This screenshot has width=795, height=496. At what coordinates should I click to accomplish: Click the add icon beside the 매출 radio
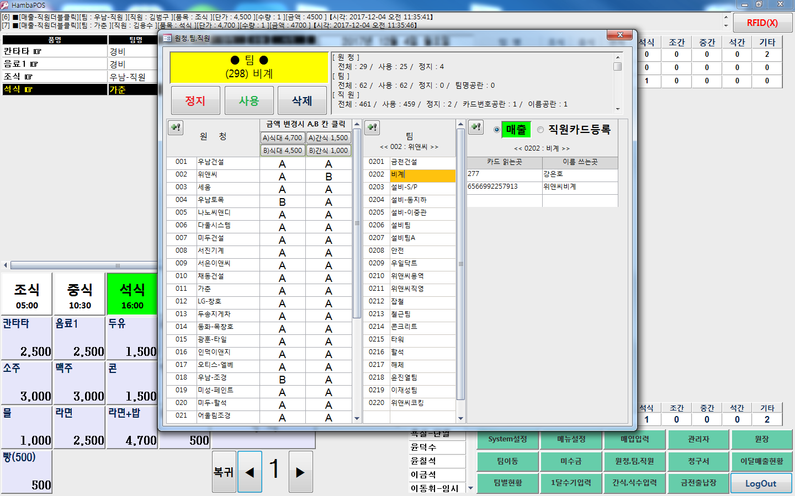tap(476, 127)
